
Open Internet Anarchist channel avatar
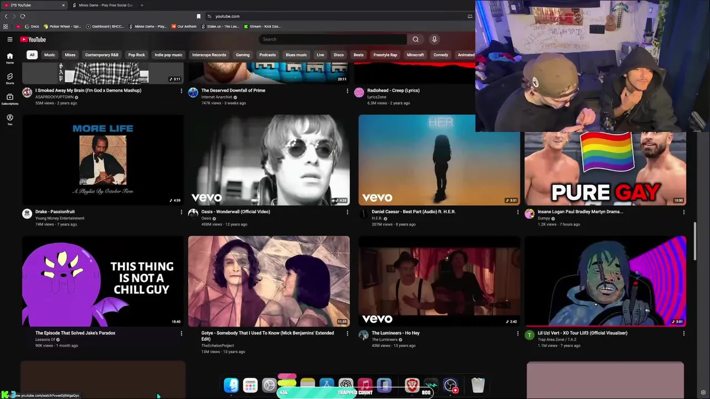click(193, 93)
